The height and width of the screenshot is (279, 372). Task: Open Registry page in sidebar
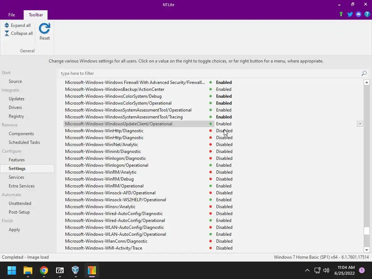point(16,116)
